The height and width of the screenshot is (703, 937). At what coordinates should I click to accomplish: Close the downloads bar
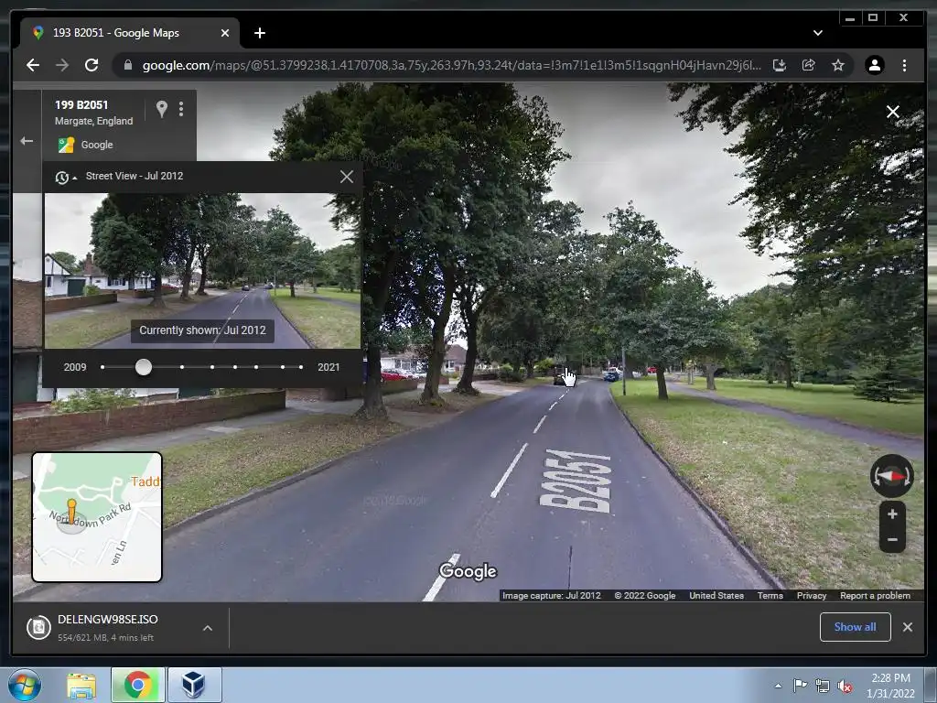click(x=908, y=627)
